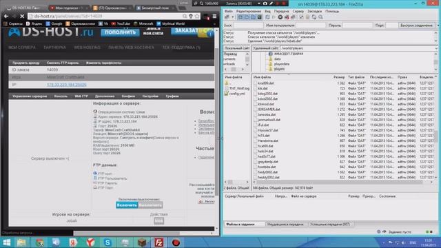Open quick connect history dropdown arrow

[x=438, y=25]
